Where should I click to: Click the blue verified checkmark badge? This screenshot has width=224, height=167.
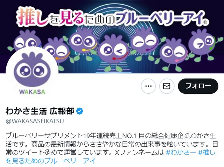click(x=79, y=111)
